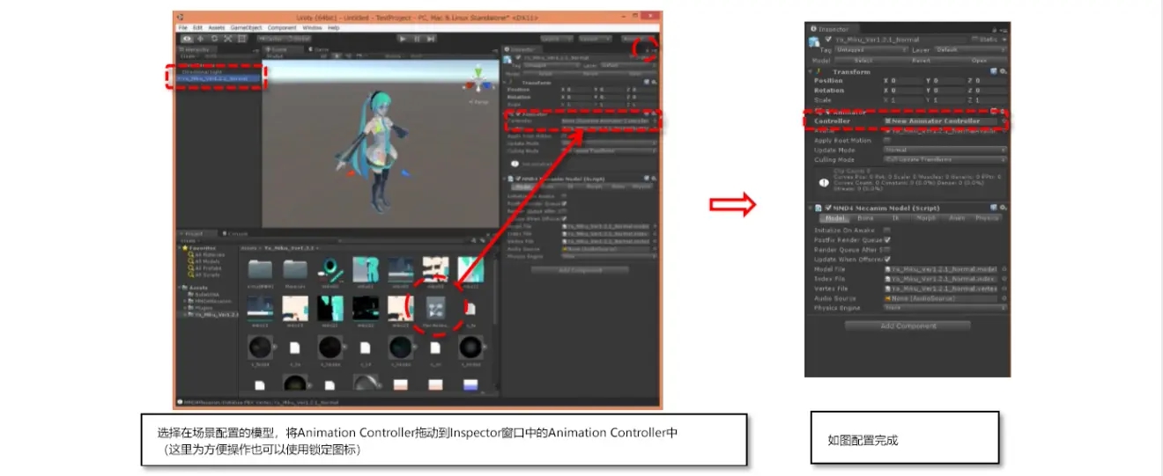Viewport: 1163px width, 476px height.
Task: Toggle object active checkbox beside name, standalone Inspector
Action: tap(828, 40)
